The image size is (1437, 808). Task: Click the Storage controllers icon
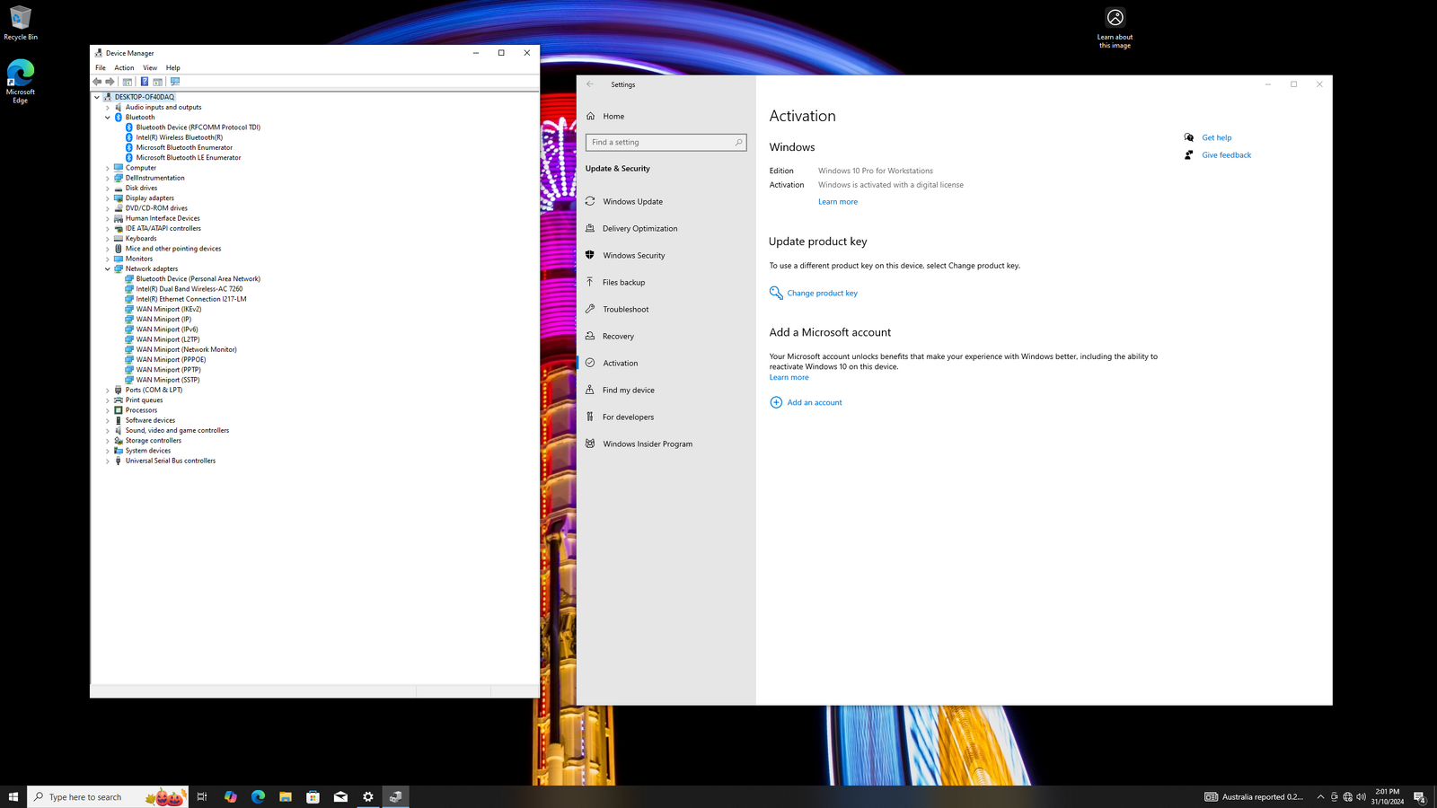[119, 441]
